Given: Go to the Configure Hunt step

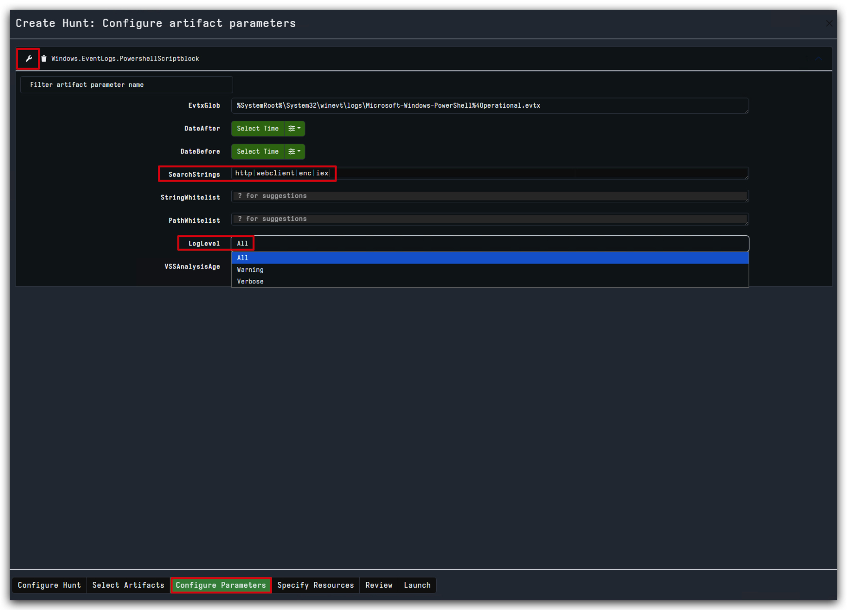Looking at the screenshot, I should (x=50, y=585).
